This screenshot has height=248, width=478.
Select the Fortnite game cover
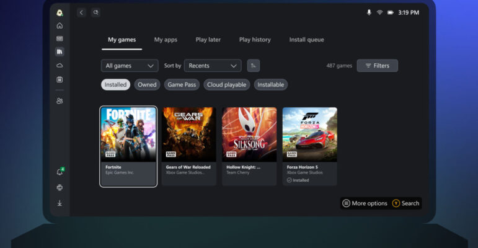[128, 135]
